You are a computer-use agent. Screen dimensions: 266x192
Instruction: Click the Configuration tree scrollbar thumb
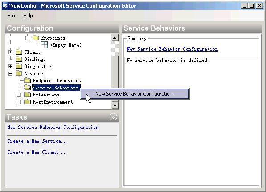point(115,79)
